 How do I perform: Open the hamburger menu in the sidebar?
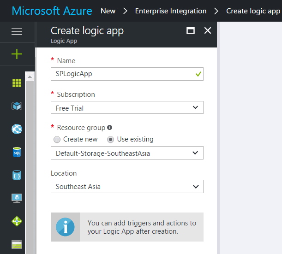pyautogui.click(x=17, y=31)
